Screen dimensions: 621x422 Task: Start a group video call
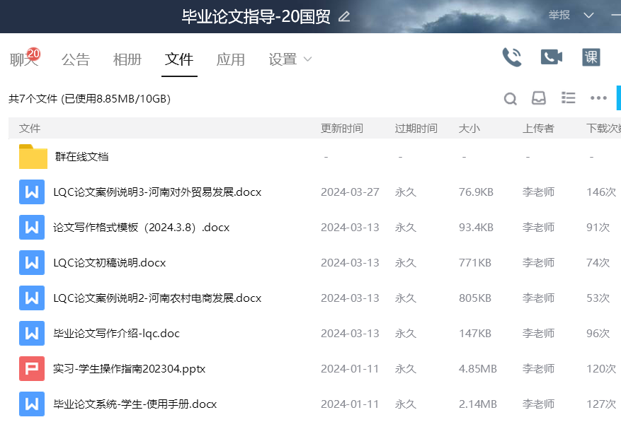(551, 57)
